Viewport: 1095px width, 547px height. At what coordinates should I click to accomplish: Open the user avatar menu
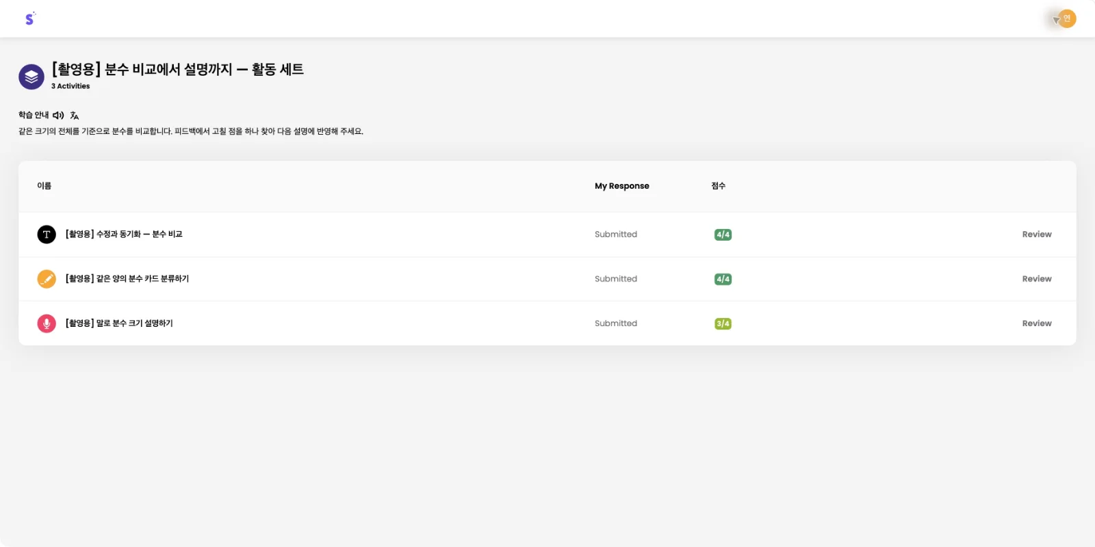point(1066,18)
